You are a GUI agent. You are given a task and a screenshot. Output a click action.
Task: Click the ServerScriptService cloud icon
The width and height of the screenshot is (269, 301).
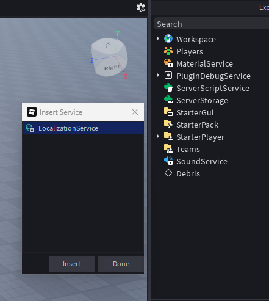point(168,87)
